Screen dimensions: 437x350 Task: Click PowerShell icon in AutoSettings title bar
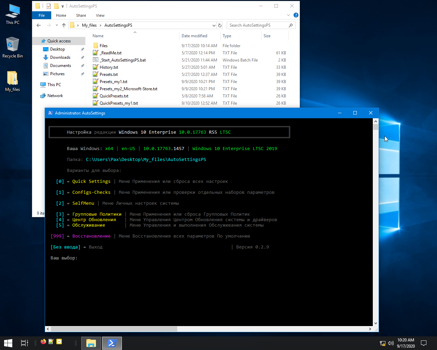pyautogui.click(x=50, y=113)
